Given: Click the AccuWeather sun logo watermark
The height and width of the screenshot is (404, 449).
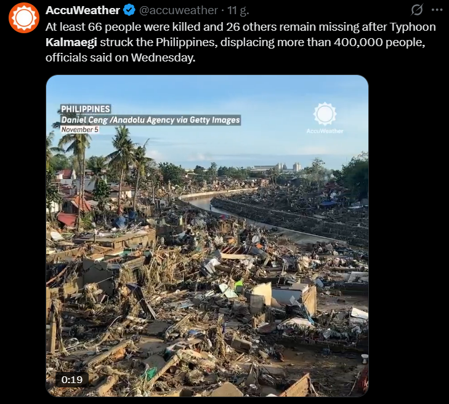Looking at the screenshot, I should [x=325, y=114].
